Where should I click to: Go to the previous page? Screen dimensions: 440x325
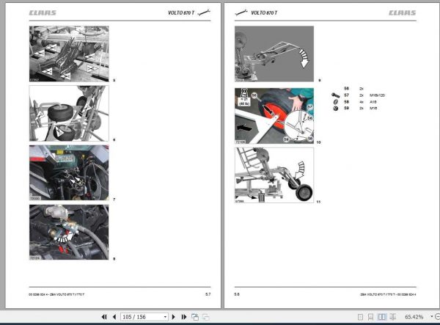(x=114, y=317)
